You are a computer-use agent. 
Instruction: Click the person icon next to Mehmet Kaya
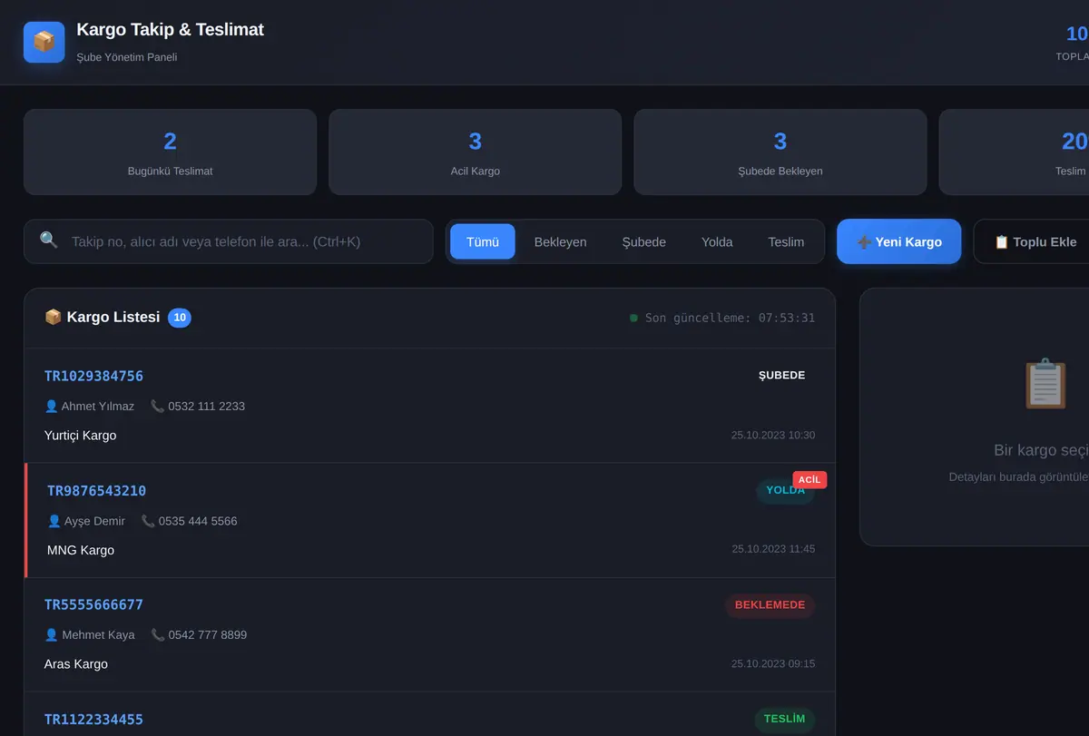pos(51,635)
